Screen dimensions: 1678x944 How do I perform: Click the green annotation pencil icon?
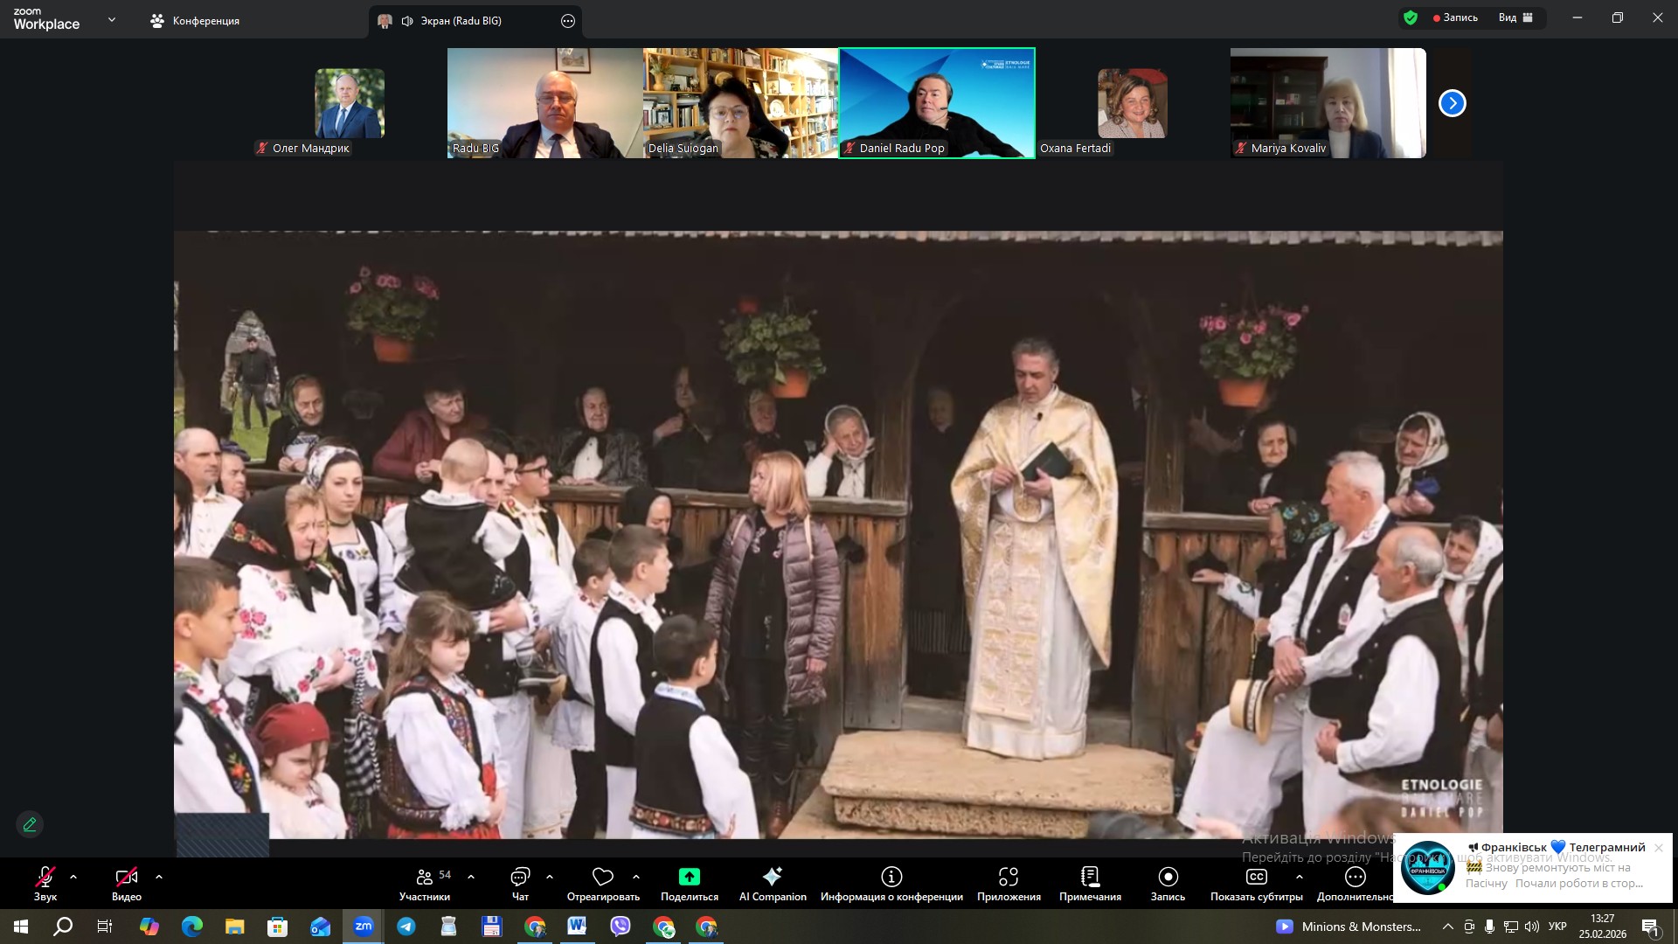30,824
